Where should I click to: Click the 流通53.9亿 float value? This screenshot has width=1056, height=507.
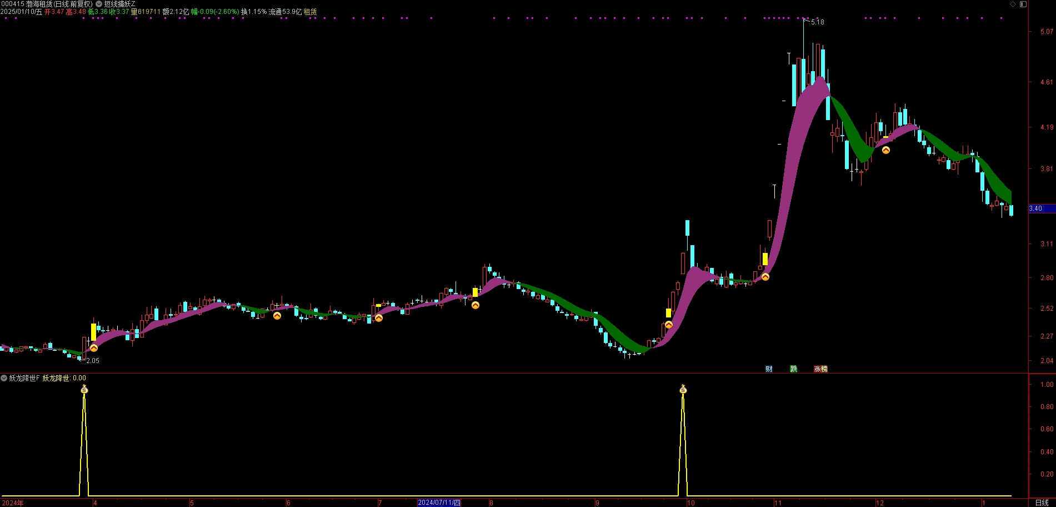click(285, 12)
